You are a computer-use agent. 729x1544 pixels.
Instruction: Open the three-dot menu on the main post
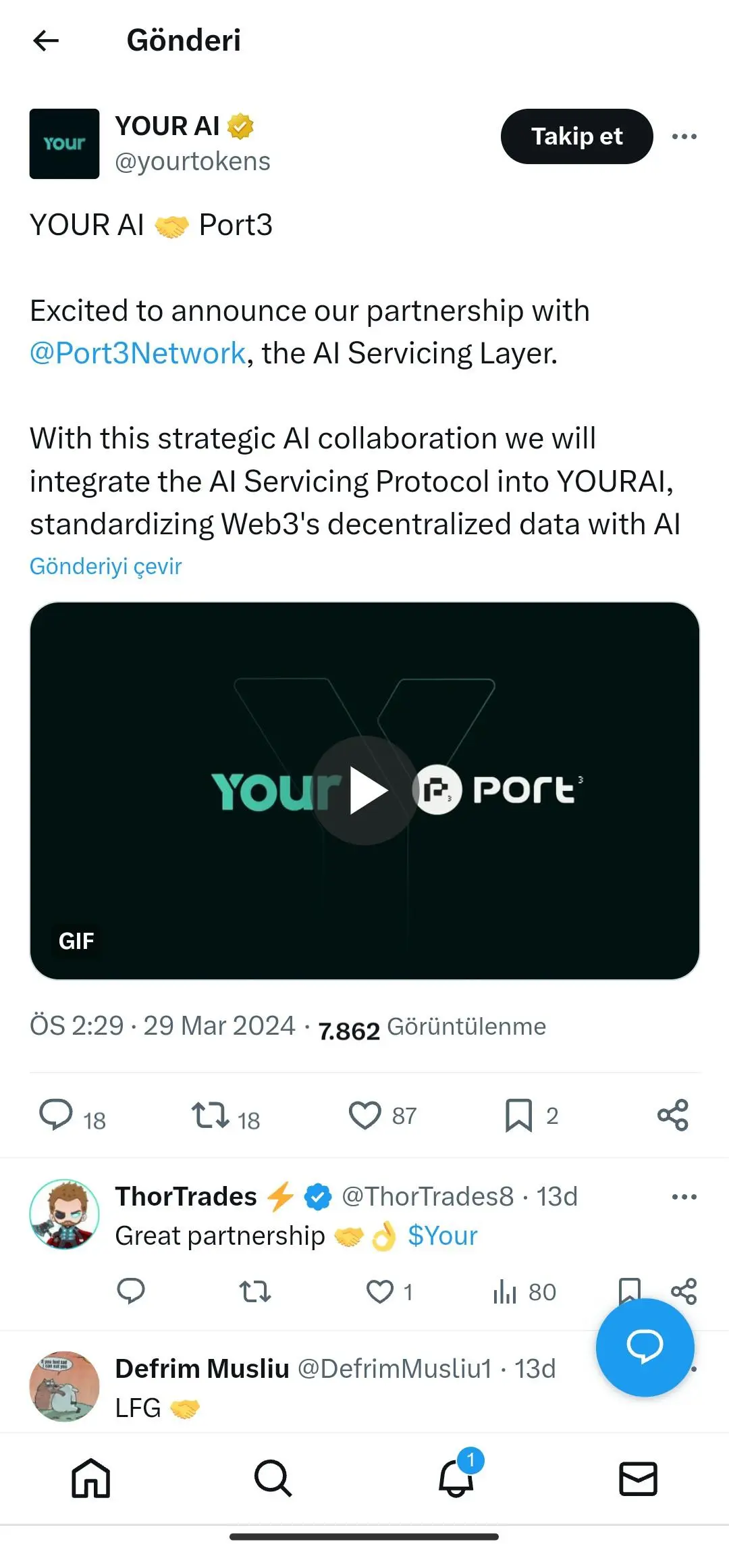tap(684, 136)
